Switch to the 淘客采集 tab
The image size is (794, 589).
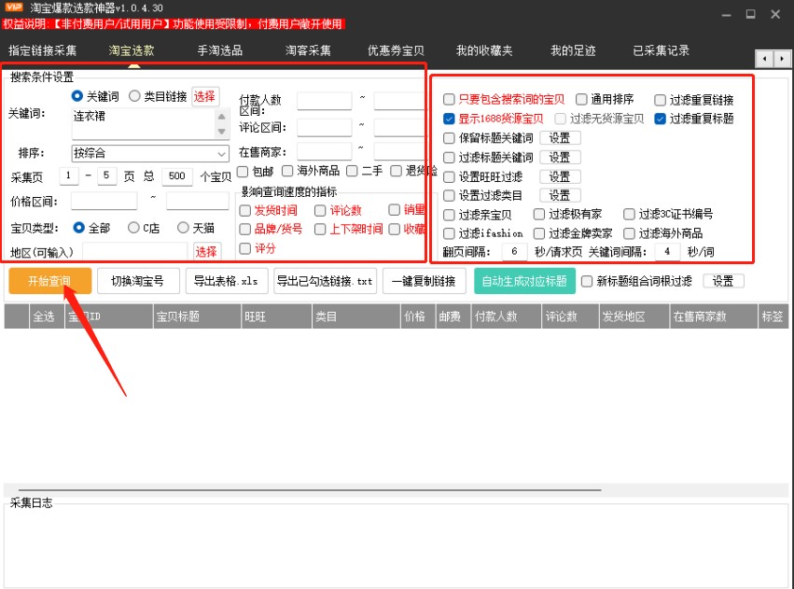[308, 50]
